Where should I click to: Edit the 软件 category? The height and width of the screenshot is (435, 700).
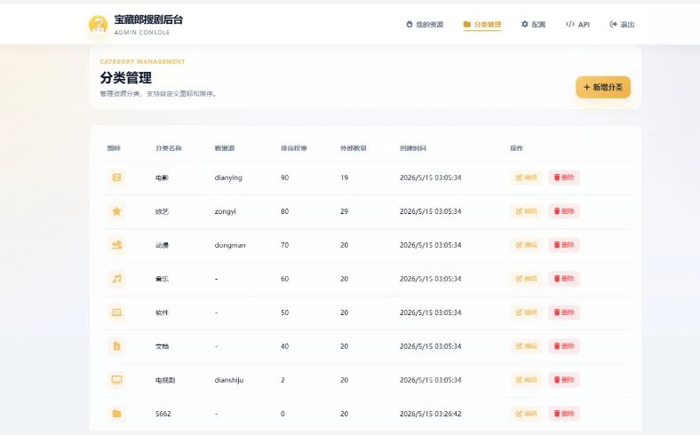click(526, 312)
